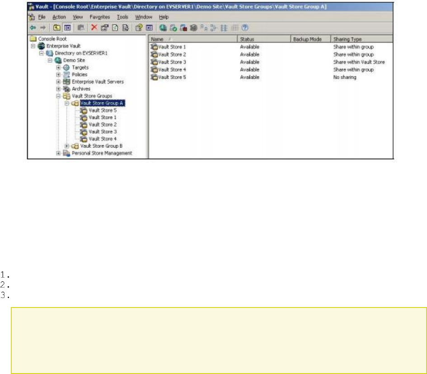The height and width of the screenshot is (374, 427).
Task: Expand the Archives node
Action: [x=58, y=89]
